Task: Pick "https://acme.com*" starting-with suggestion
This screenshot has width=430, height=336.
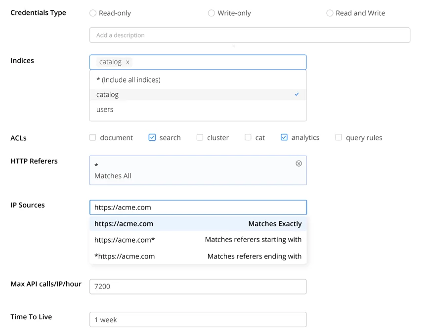Action: tap(198, 240)
